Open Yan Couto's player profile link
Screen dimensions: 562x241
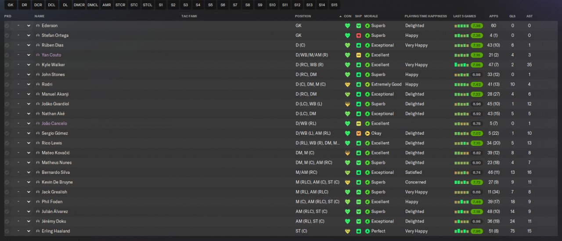pyautogui.click(x=51, y=55)
